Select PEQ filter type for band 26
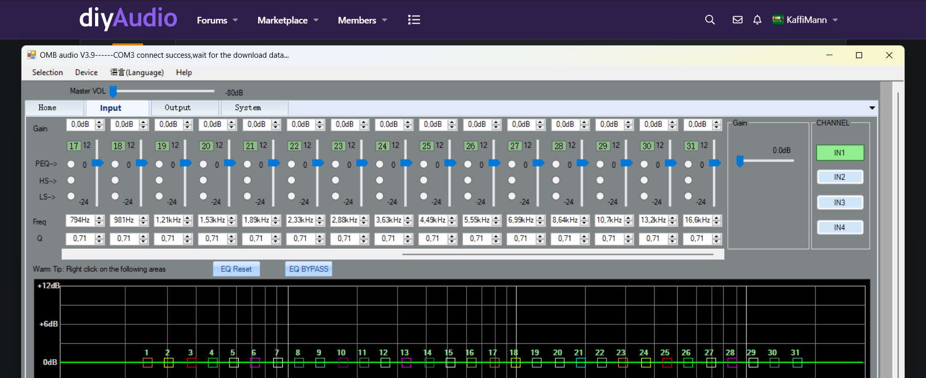Viewport: 926px width, 378px height. pos(468,164)
